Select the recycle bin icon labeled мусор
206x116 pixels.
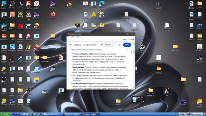(28, 102)
